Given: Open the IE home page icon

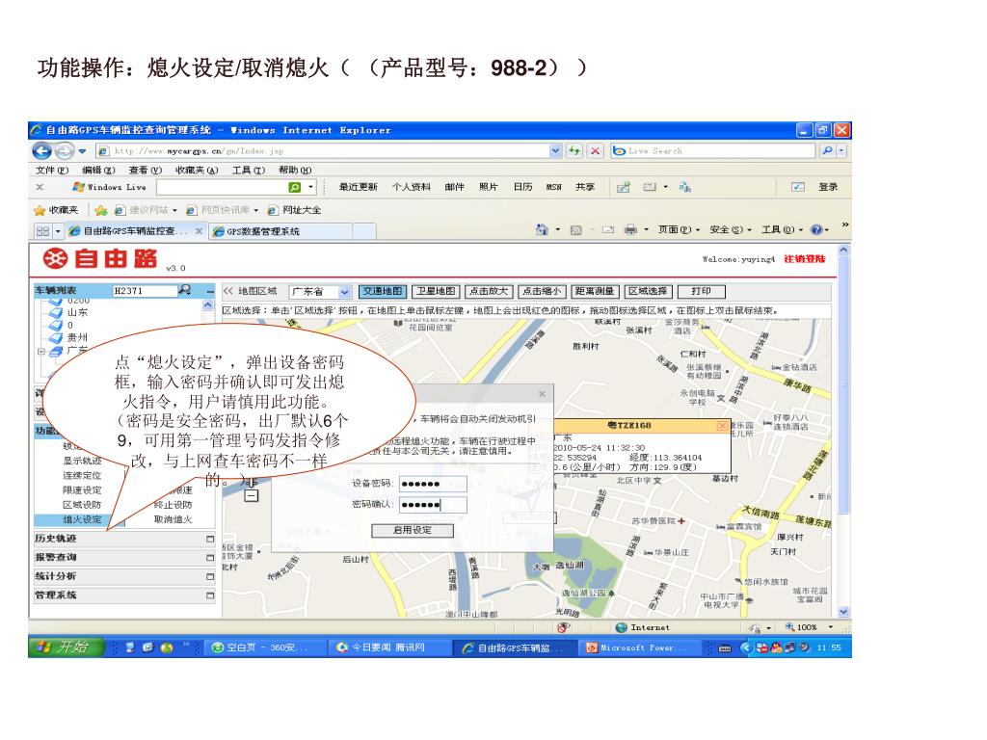Looking at the screenshot, I should point(543,230).
